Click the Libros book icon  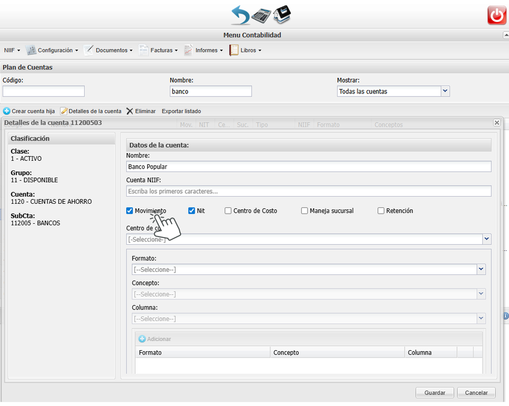point(234,50)
